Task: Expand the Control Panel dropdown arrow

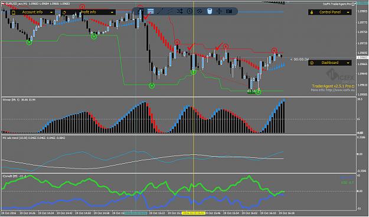Action: point(348,12)
